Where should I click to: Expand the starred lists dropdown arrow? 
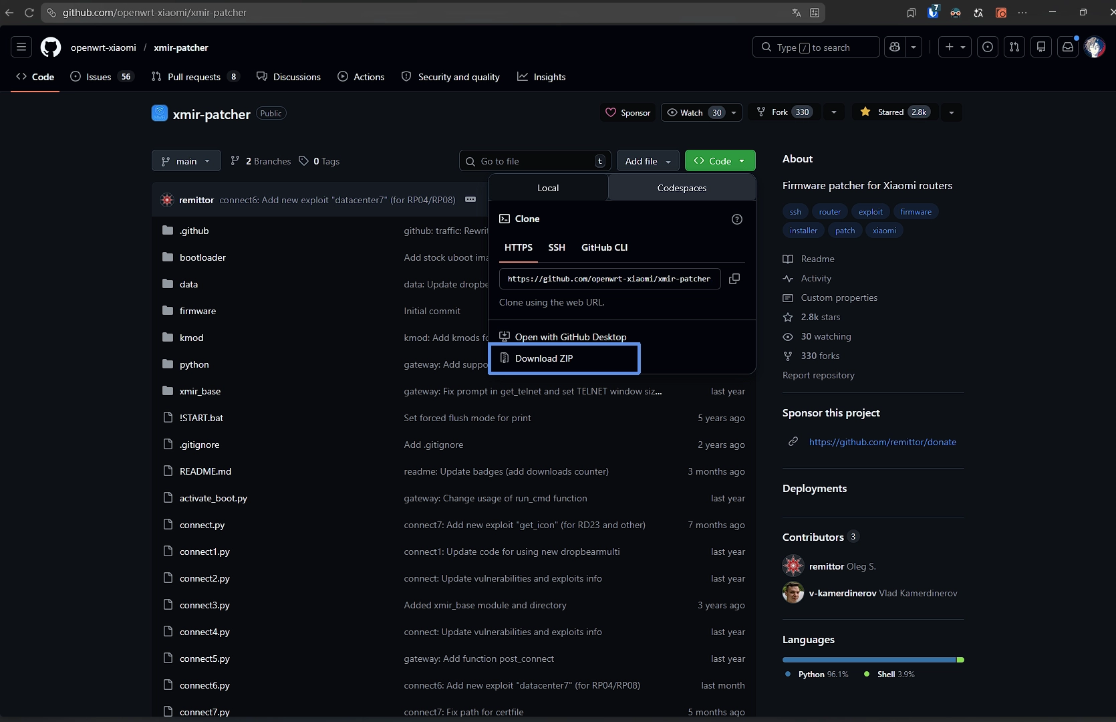click(x=951, y=112)
